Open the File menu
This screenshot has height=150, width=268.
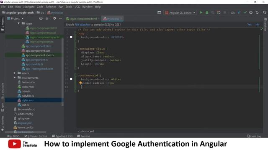click(x=3, y=7)
